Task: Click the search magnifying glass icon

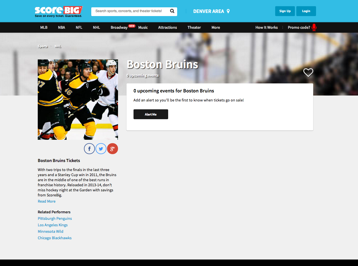Action: pos(172,11)
